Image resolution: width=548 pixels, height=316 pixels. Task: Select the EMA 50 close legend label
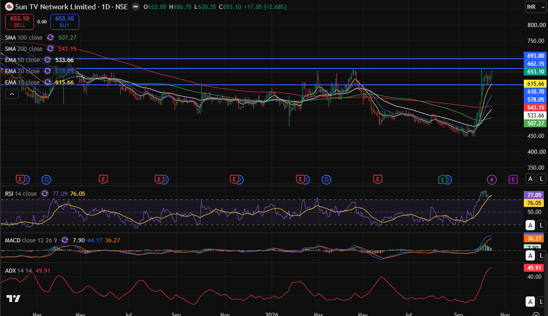(x=22, y=60)
